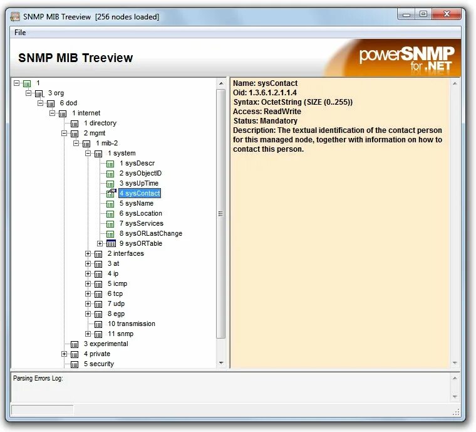Expand the 11 snmp node
The width and height of the screenshot is (476, 432).
click(x=88, y=334)
